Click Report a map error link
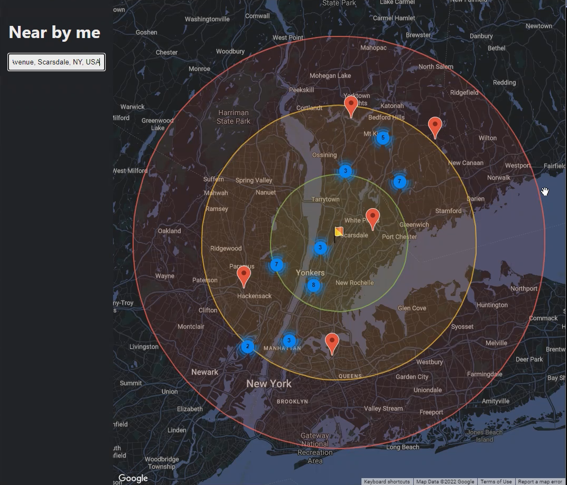The height and width of the screenshot is (485, 567). pyautogui.click(x=541, y=482)
